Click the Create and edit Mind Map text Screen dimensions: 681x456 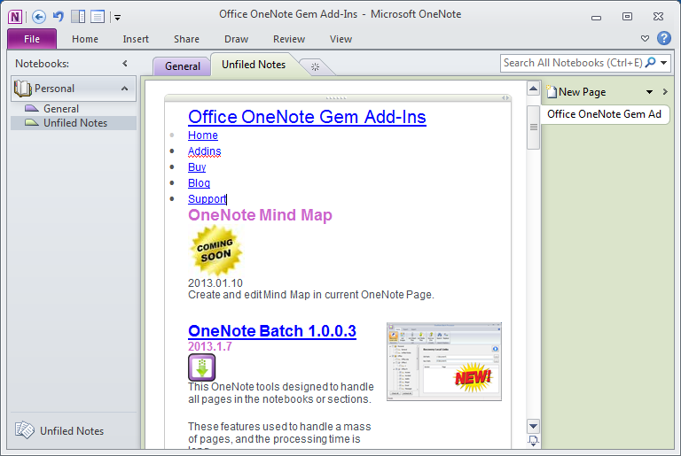coord(311,295)
